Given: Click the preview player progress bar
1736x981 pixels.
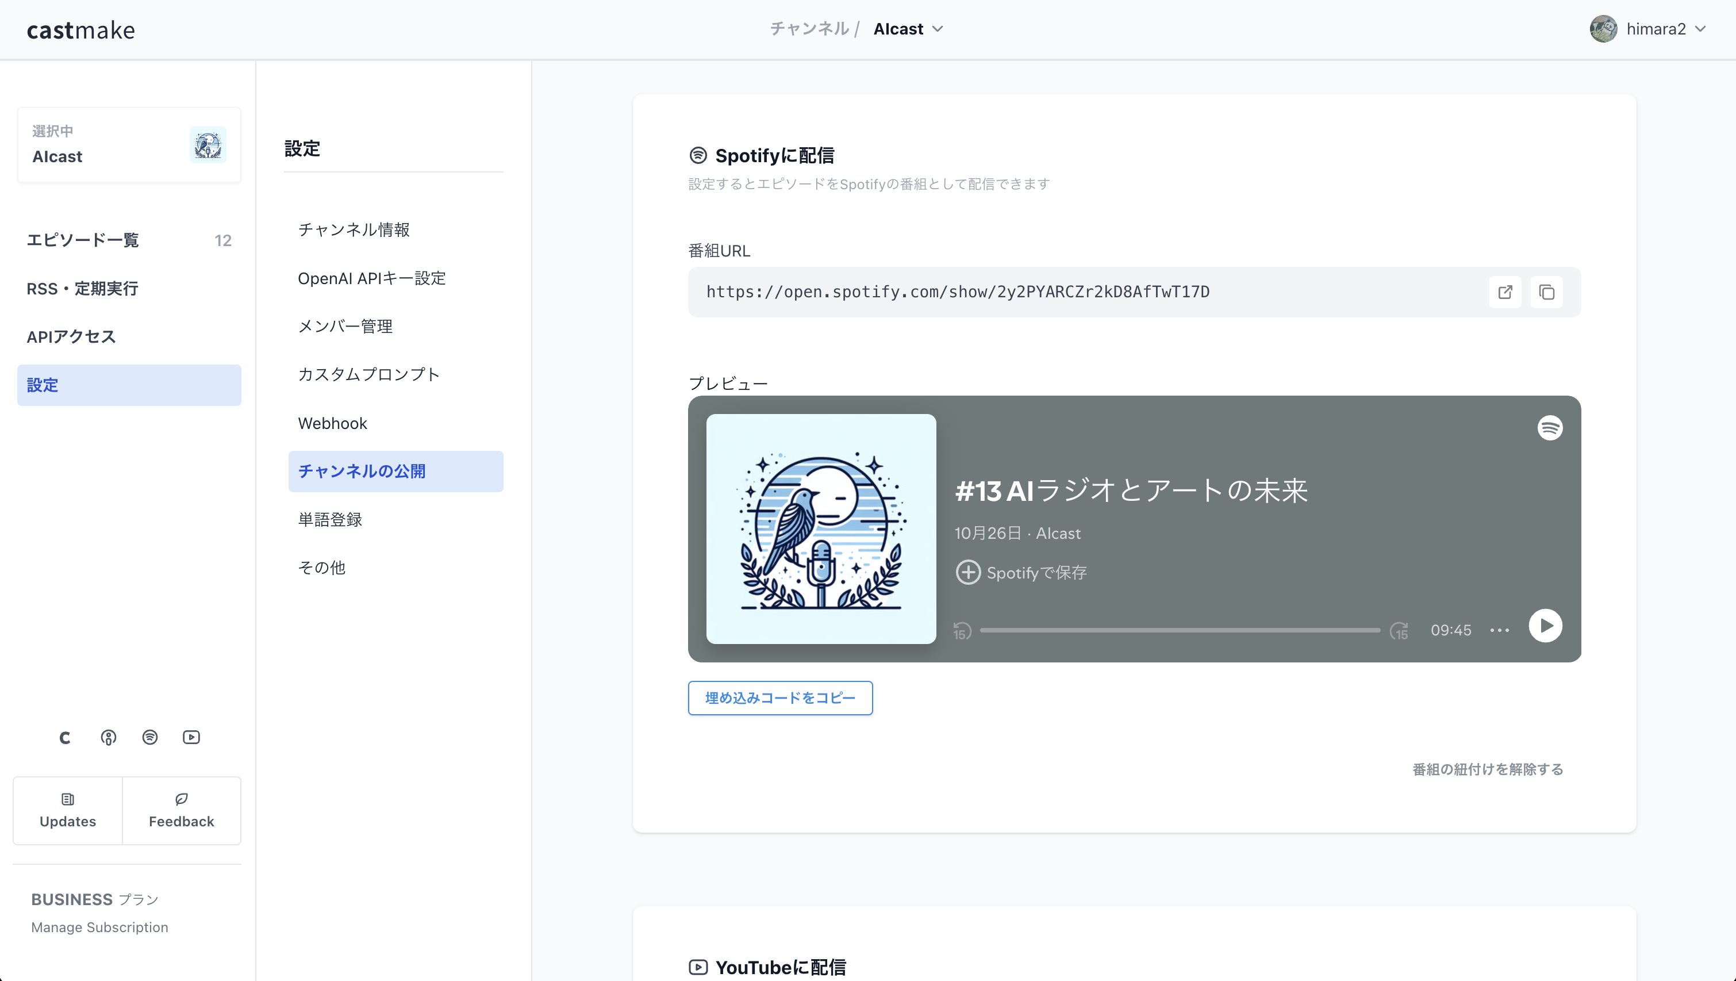Looking at the screenshot, I should coord(1180,630).
